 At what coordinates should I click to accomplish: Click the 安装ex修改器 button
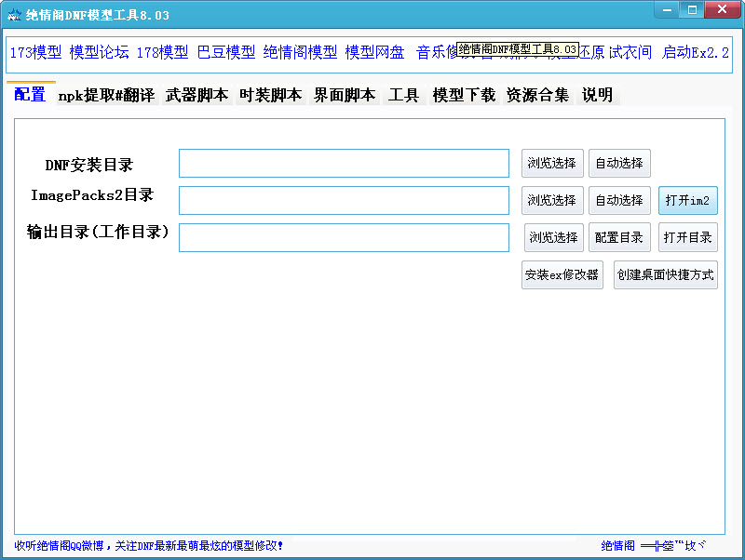(x=562, y=274)
